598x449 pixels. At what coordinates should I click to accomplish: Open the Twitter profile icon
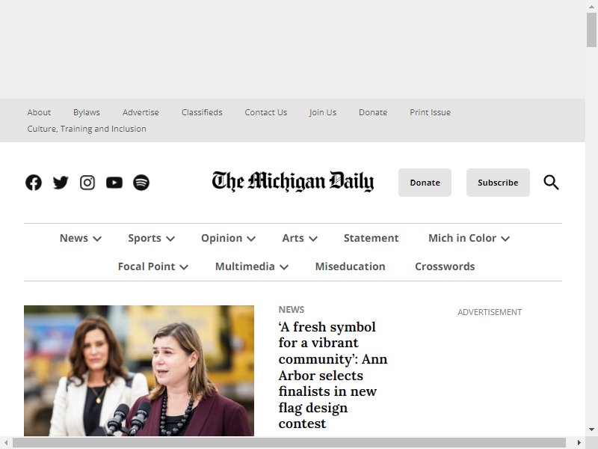61,183
